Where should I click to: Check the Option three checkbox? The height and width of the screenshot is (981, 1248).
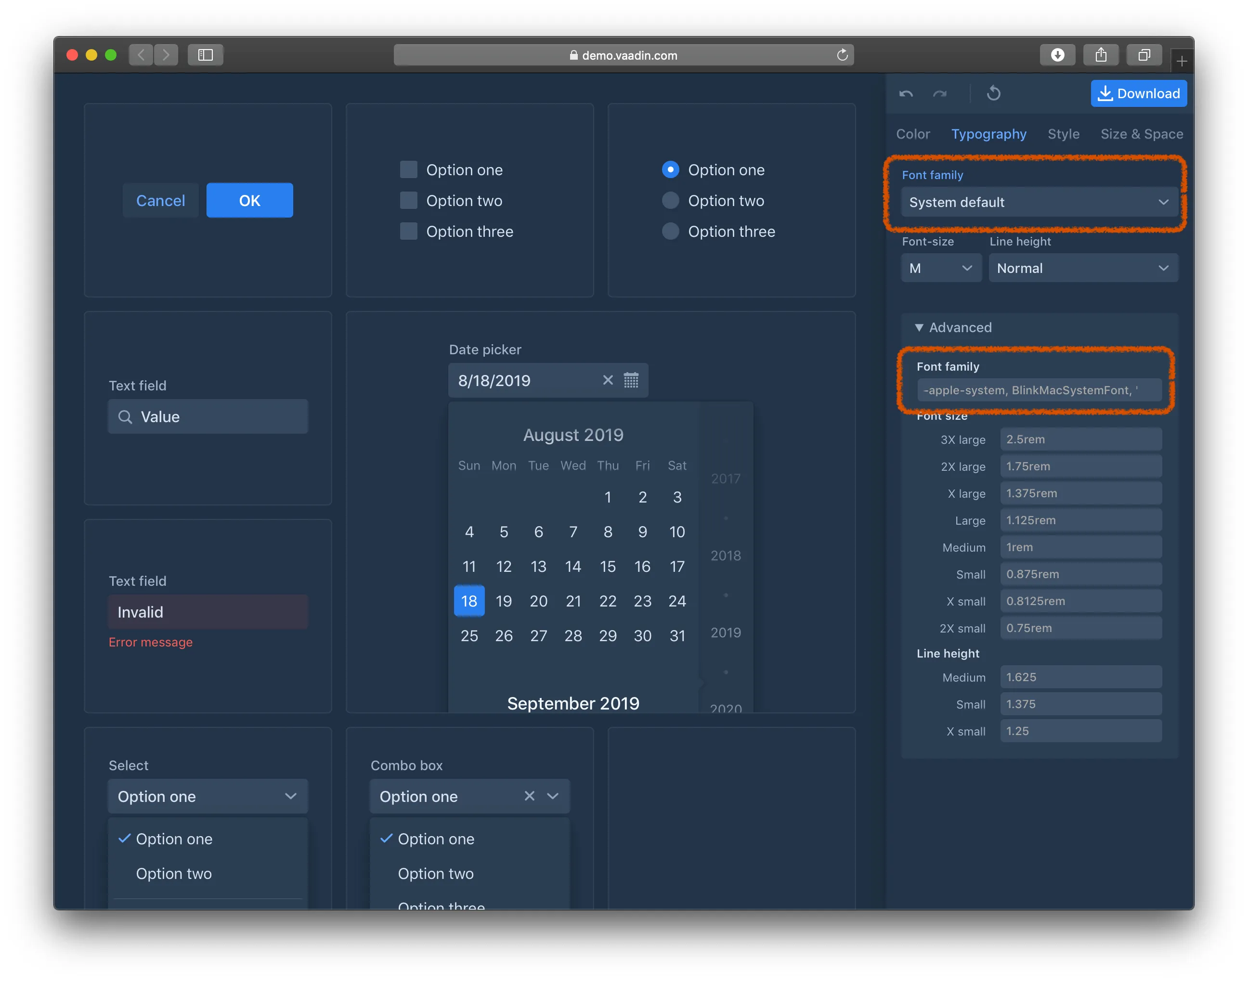[x=408, y=232]
